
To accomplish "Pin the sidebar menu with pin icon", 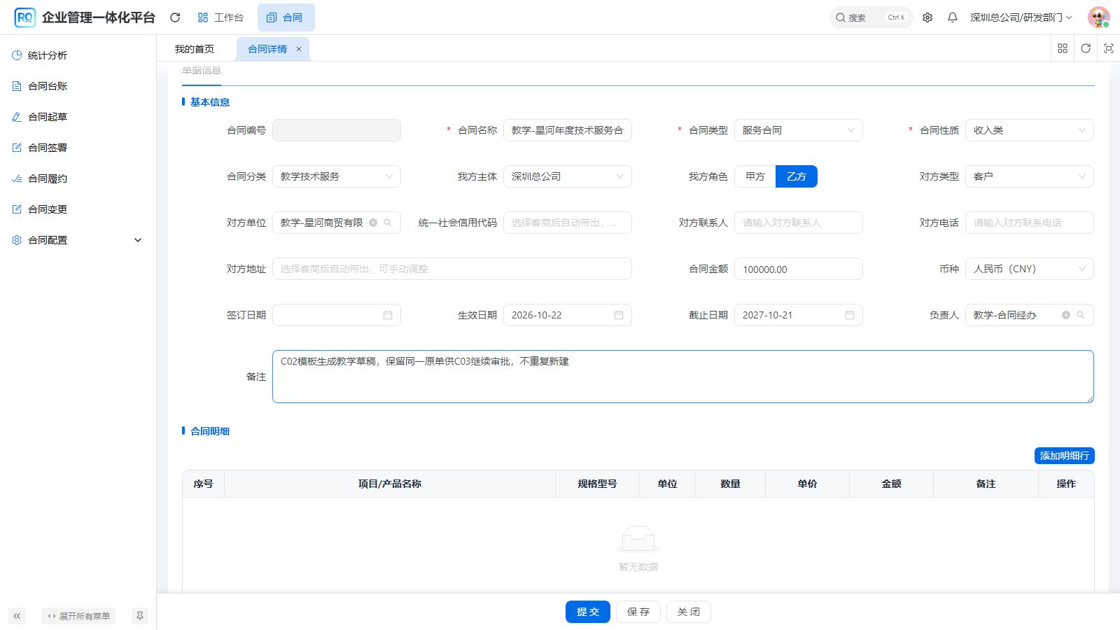I will tap(140, 616).
